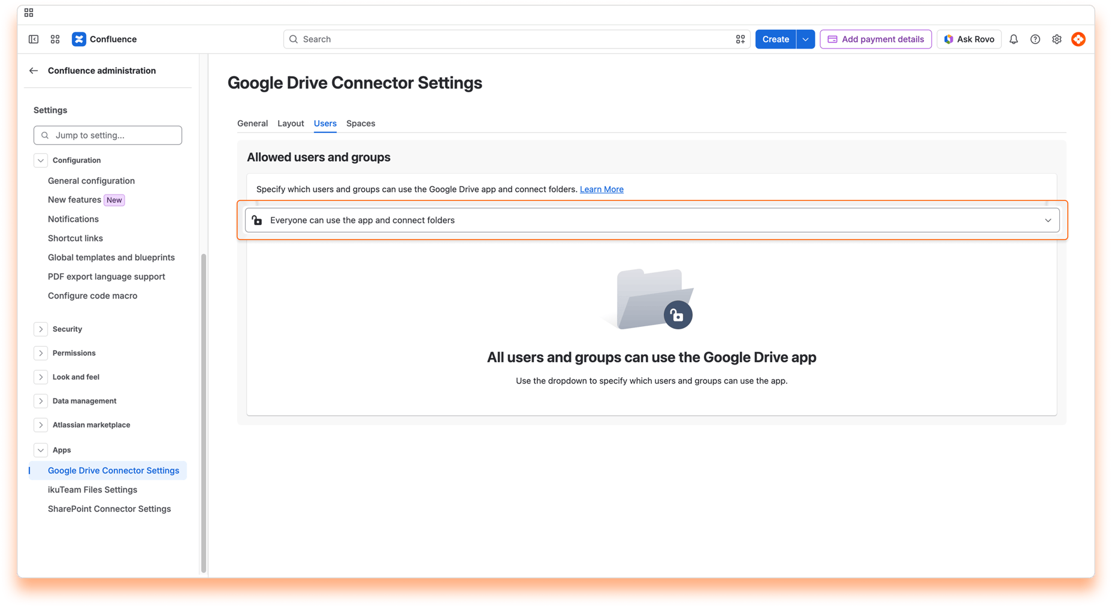Open the Everyone can use the app dropdown

652,220
